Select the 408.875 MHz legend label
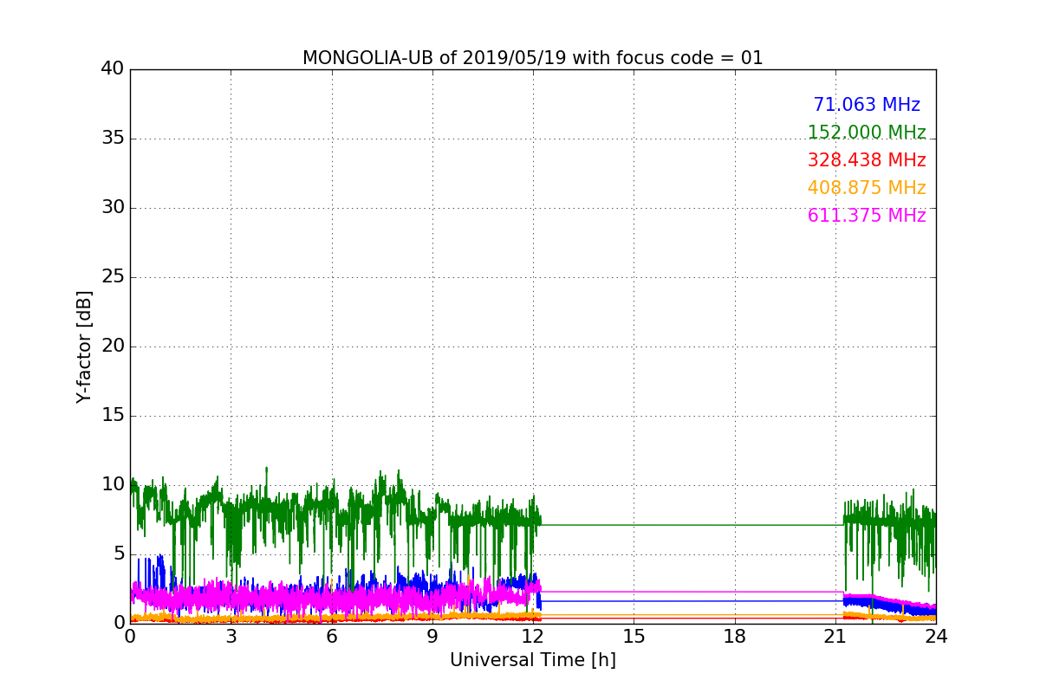 pos(867,188)
